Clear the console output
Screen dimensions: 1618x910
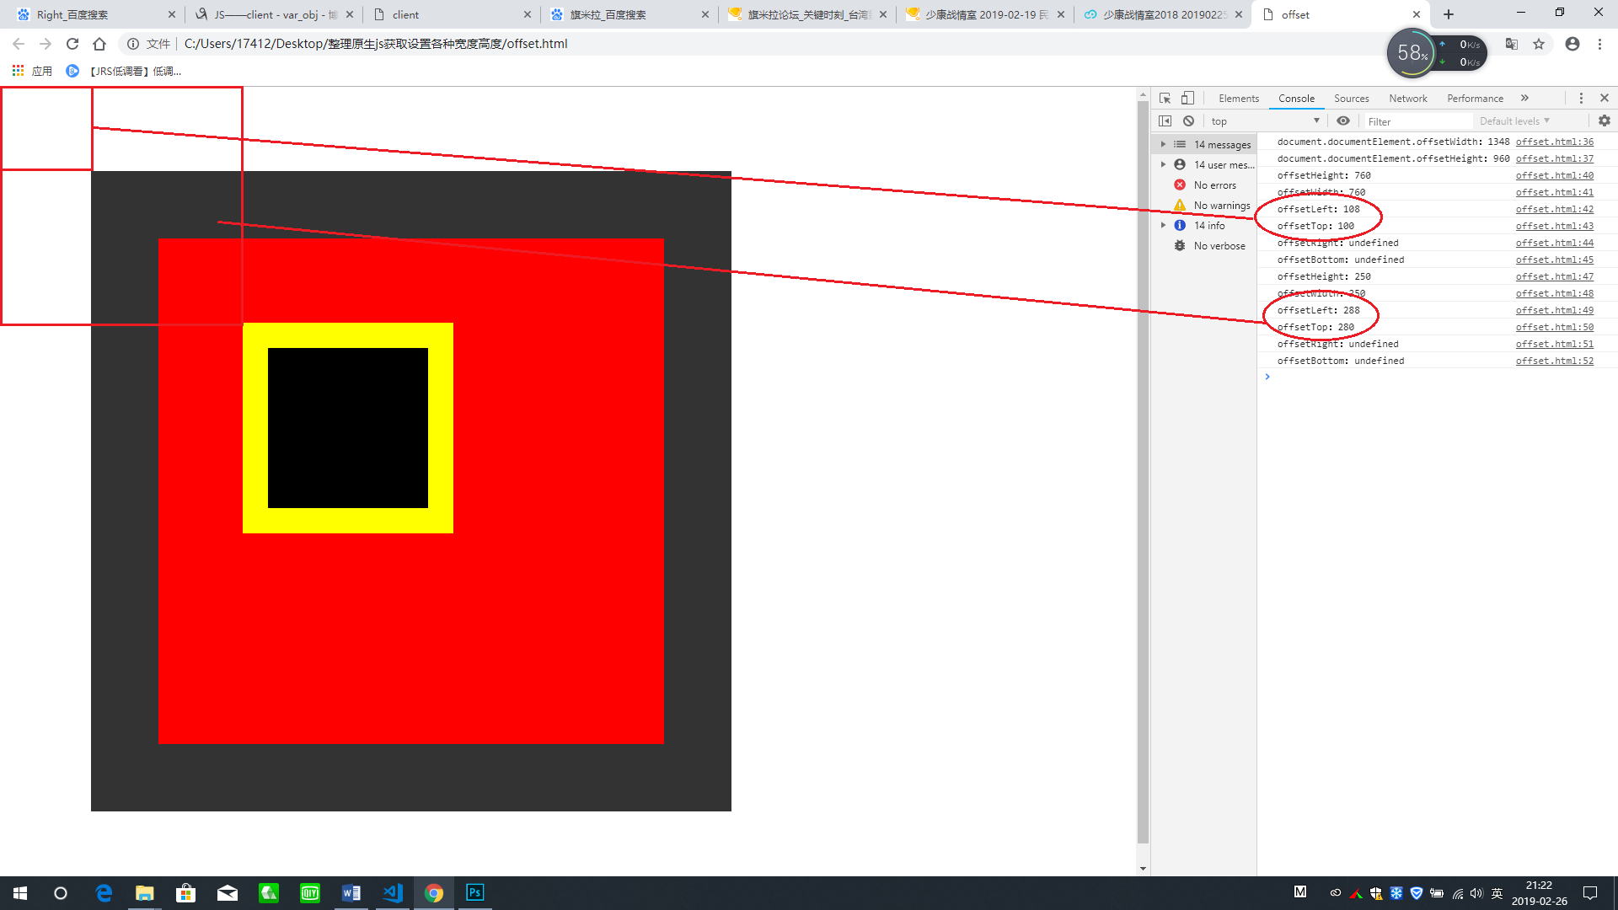(1188, 120)
